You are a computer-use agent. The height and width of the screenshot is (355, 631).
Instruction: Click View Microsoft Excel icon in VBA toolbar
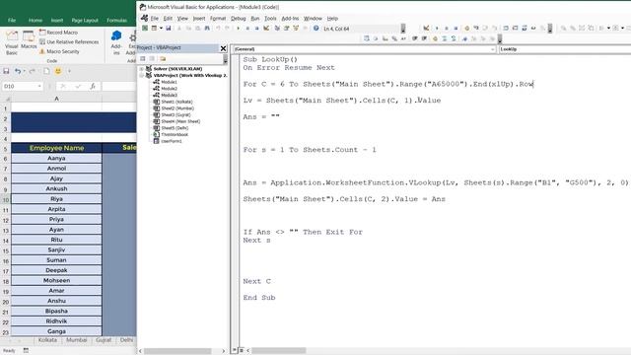[145, 29]
